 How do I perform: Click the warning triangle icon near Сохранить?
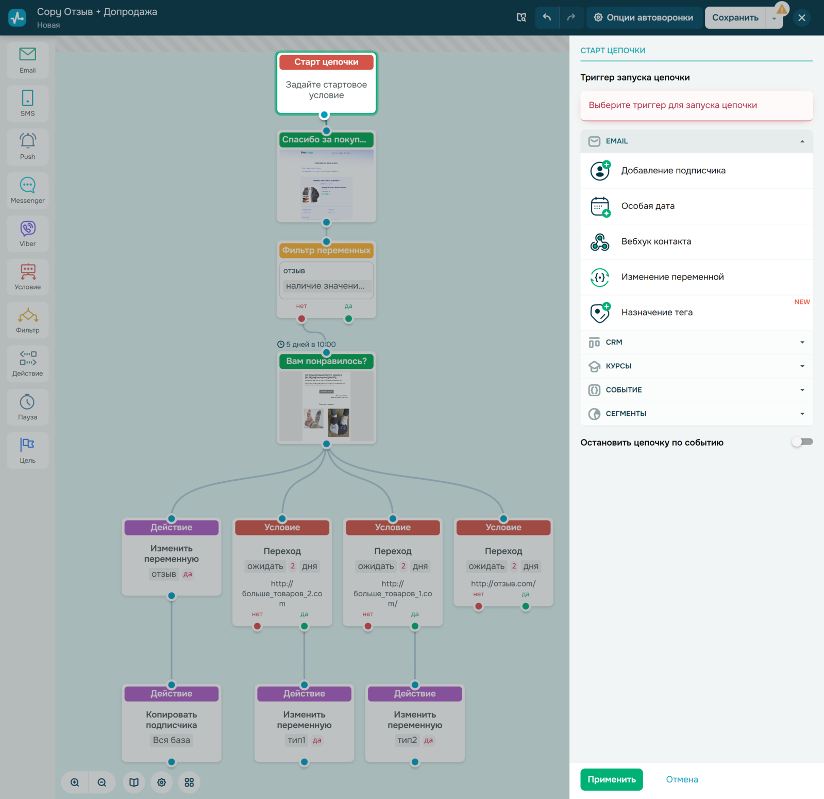point(782,9)
